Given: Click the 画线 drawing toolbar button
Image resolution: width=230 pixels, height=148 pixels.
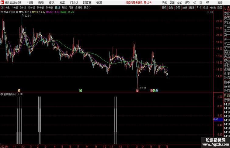Looking at the screenshot, I should 192,8.
